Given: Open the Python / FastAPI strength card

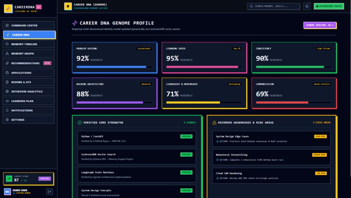Looking at the screenshot, I should [x=137, y=138].
